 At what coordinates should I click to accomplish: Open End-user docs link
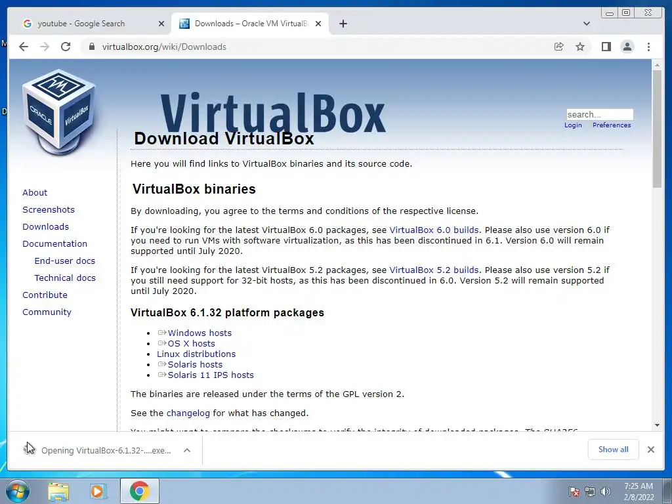tap(65, 261)
